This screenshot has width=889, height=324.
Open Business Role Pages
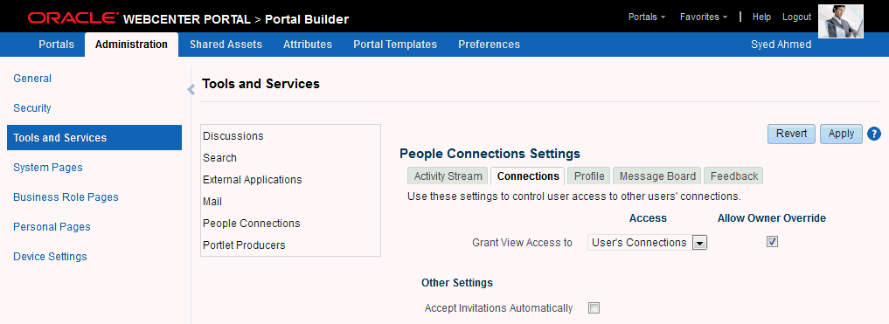(66, 197)
